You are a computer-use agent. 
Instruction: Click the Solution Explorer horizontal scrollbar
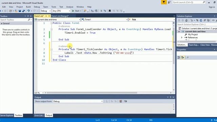197,41
